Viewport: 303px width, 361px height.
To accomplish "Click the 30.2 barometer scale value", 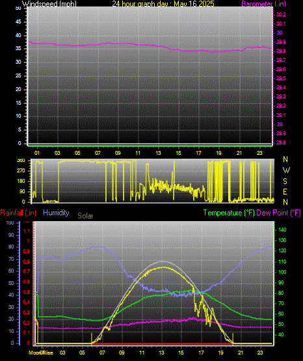I will click(x=281, y=14).
